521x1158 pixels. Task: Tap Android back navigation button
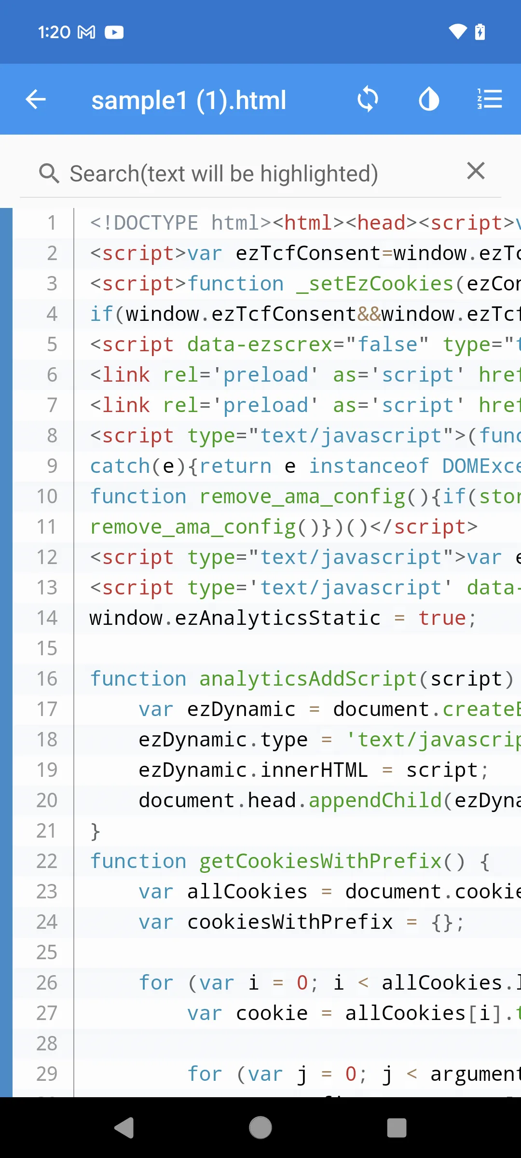click(124, 1128)
